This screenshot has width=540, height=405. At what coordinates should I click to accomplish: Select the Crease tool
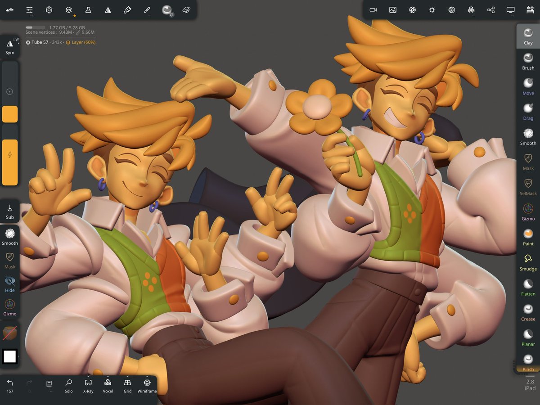(x=528, y=312)
